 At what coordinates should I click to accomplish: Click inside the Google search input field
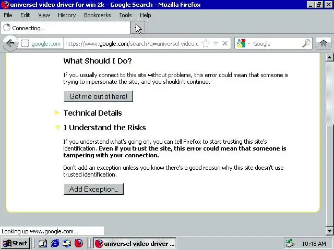tap(277, 44)
